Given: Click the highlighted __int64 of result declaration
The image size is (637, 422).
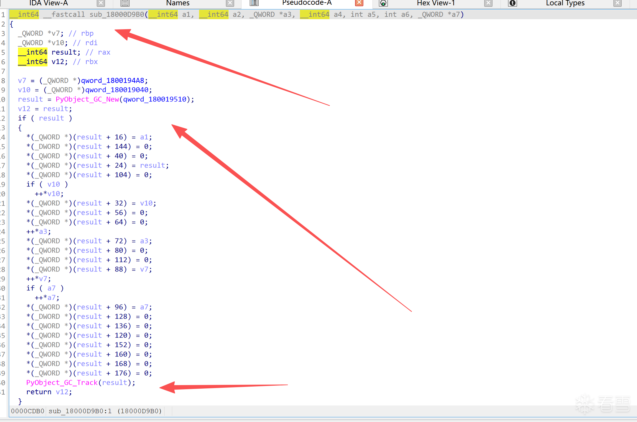Looking at the screenshot, I should point(33,52).
